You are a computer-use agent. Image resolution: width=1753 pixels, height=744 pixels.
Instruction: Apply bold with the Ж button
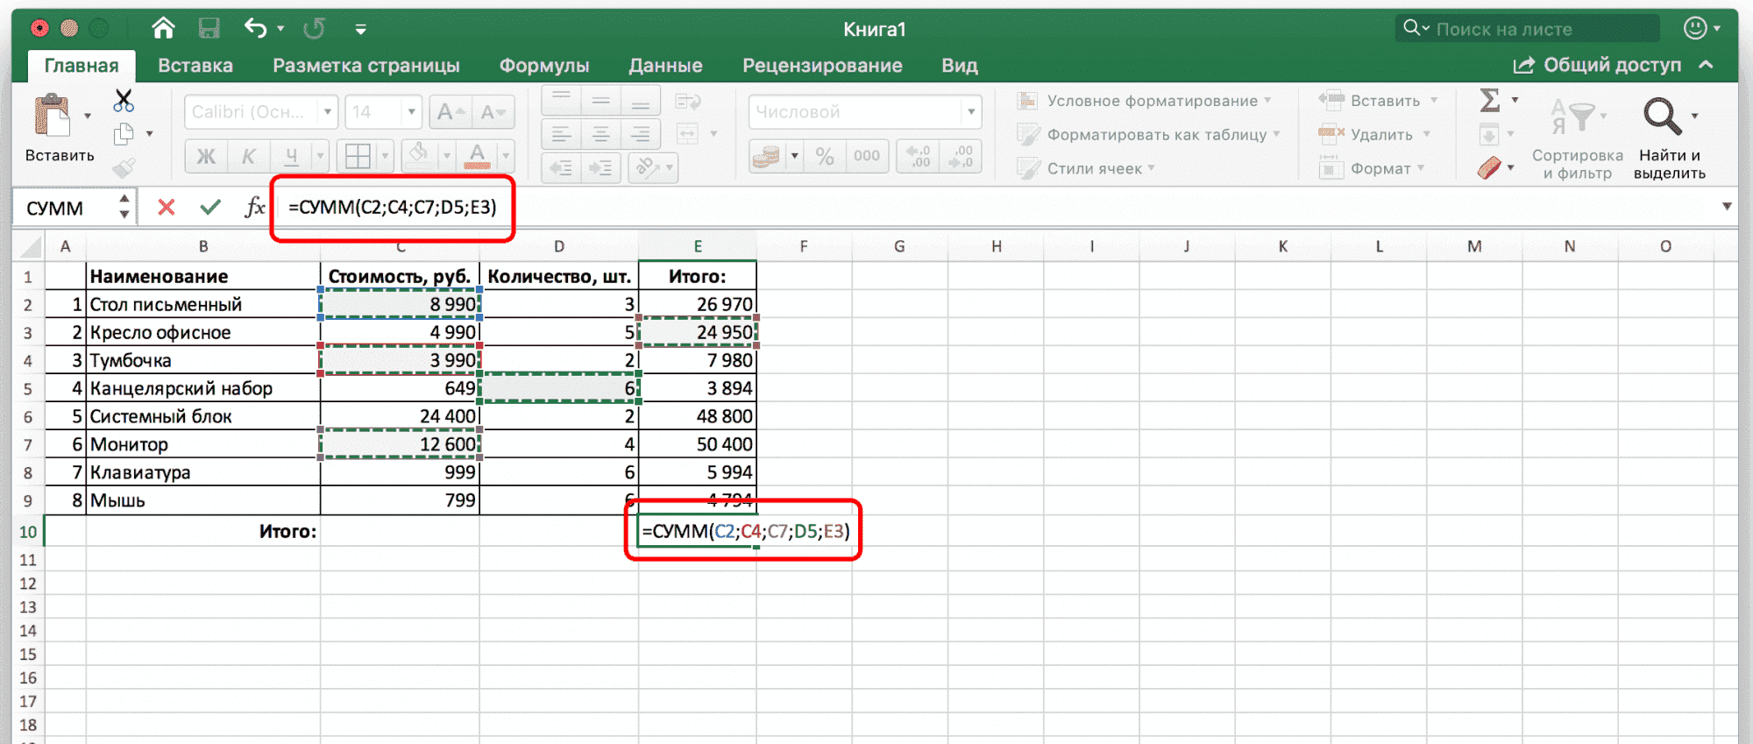206,156
